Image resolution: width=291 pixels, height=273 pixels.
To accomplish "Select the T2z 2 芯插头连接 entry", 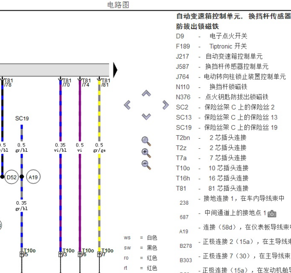I will (211, 148).
